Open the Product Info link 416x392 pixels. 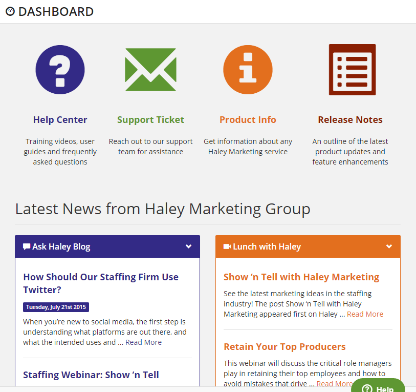click(x=248, y=119)
